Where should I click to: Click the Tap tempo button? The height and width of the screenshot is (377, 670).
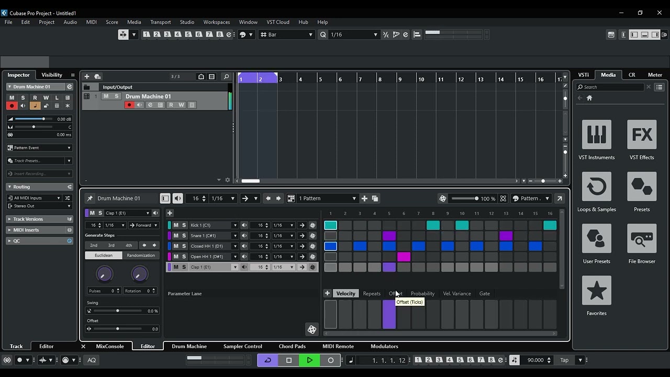click(x=564, y=360)
